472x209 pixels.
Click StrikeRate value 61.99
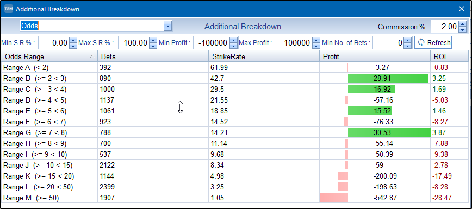(219, 68)
